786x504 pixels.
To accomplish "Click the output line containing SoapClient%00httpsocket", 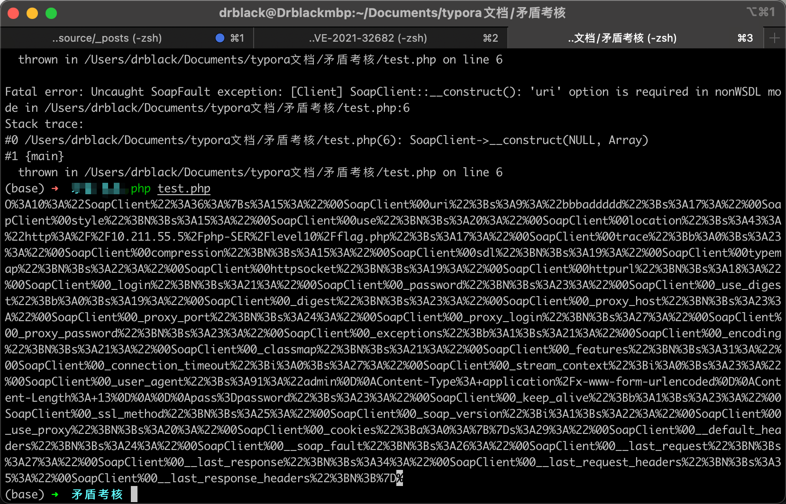I will [393, 269].
